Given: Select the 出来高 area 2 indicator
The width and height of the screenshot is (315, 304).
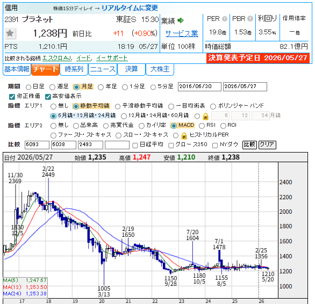Looking at the screenshot, I should coord(76,126).
